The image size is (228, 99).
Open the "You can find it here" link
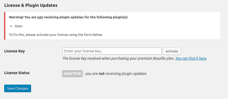point(191,58)
